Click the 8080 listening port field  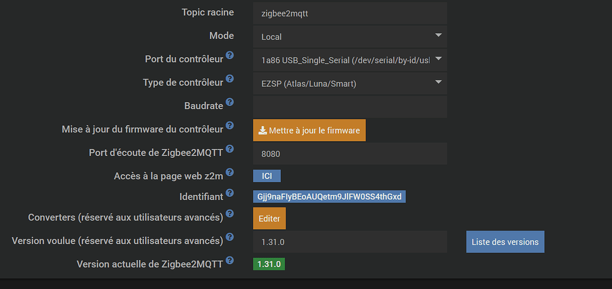coord(349,154)
